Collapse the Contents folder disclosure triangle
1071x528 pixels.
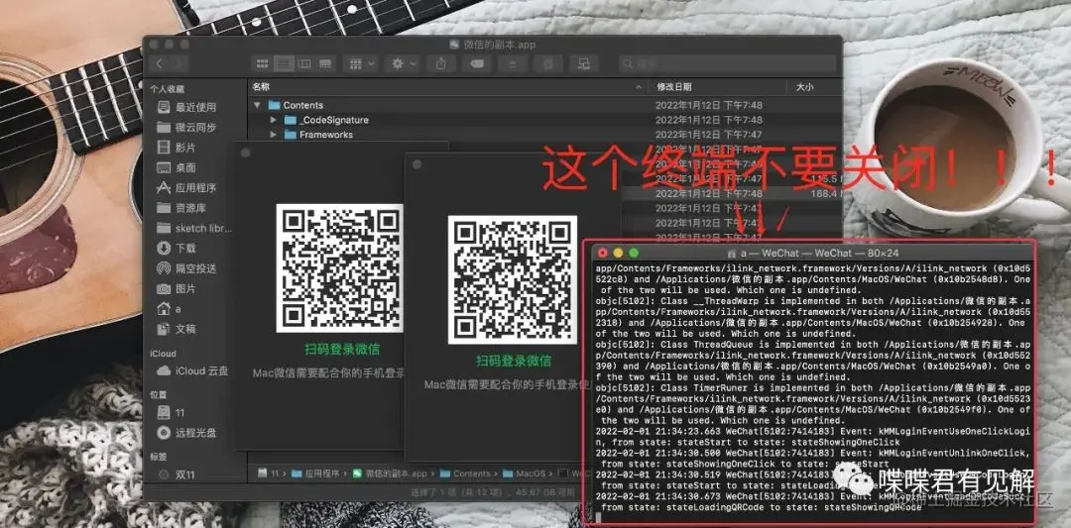258,105
